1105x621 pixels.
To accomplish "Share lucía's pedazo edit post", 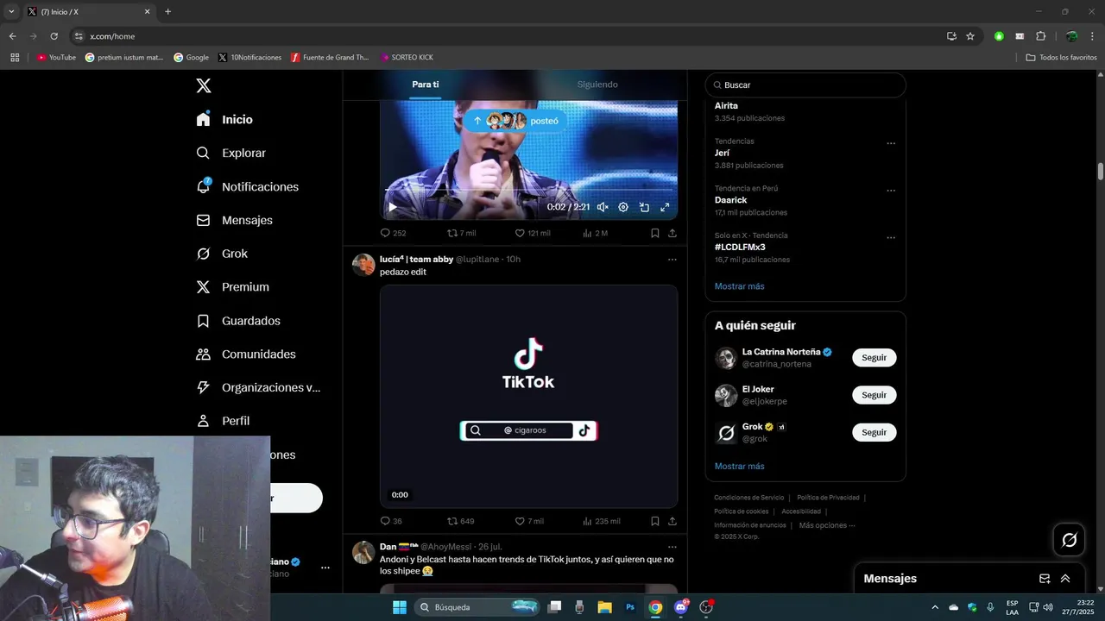I will (x=672, y=521).
